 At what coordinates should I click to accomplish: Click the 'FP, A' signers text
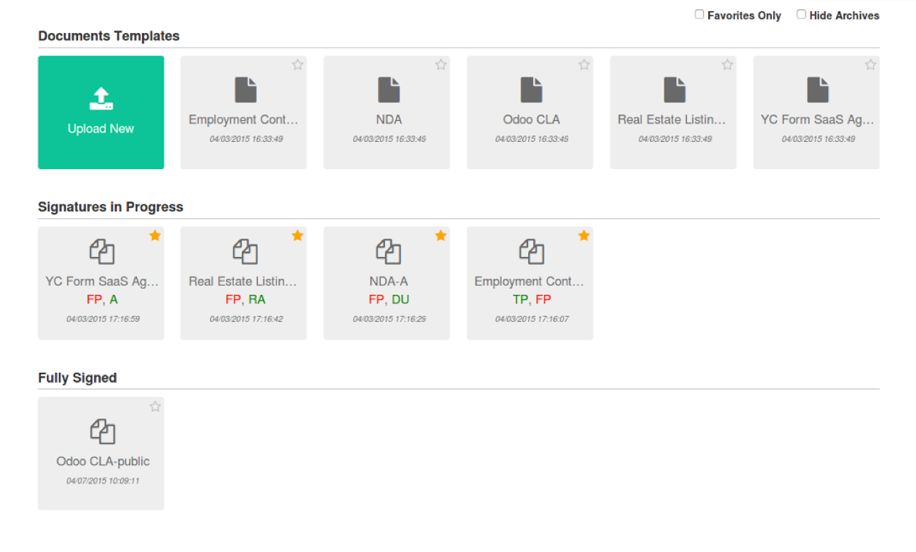point(102,299)
